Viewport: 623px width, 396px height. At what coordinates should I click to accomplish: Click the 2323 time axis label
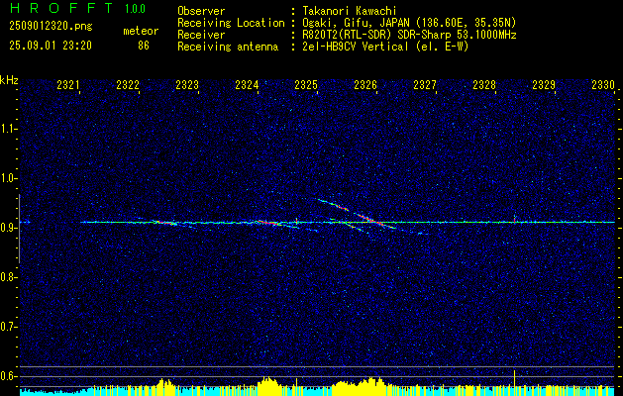click(x=187, y=85)
